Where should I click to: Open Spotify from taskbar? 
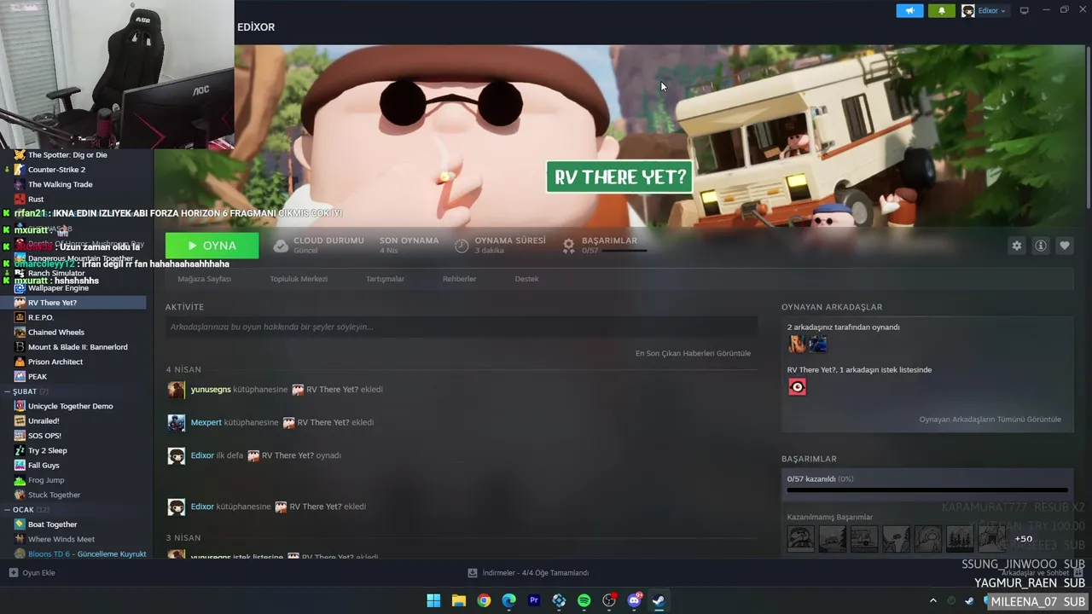[x=584, y=600]
